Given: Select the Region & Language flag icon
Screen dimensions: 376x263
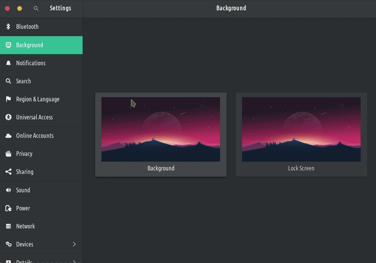Looking at the screenshot, I should pyautogui.click(x=8, y=99).
